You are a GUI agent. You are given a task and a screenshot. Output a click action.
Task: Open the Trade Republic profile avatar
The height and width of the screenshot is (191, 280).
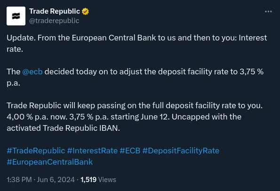16,16
